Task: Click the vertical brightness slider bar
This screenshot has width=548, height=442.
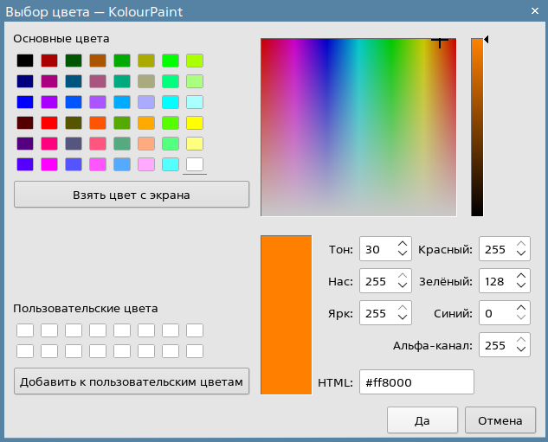Action: point(477,127)
